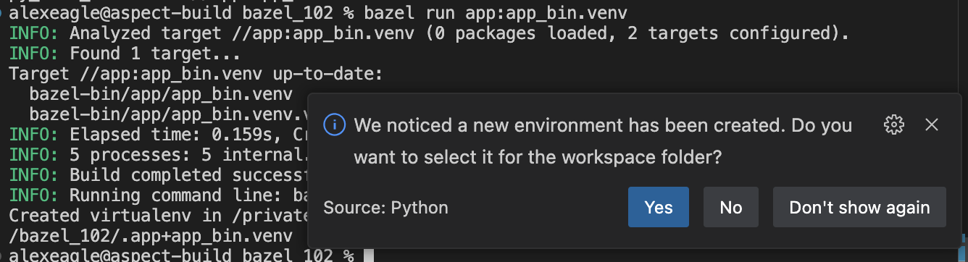Click the No button in the notification
Viewport: 968px width, 262px height.
tap(730, 207)
